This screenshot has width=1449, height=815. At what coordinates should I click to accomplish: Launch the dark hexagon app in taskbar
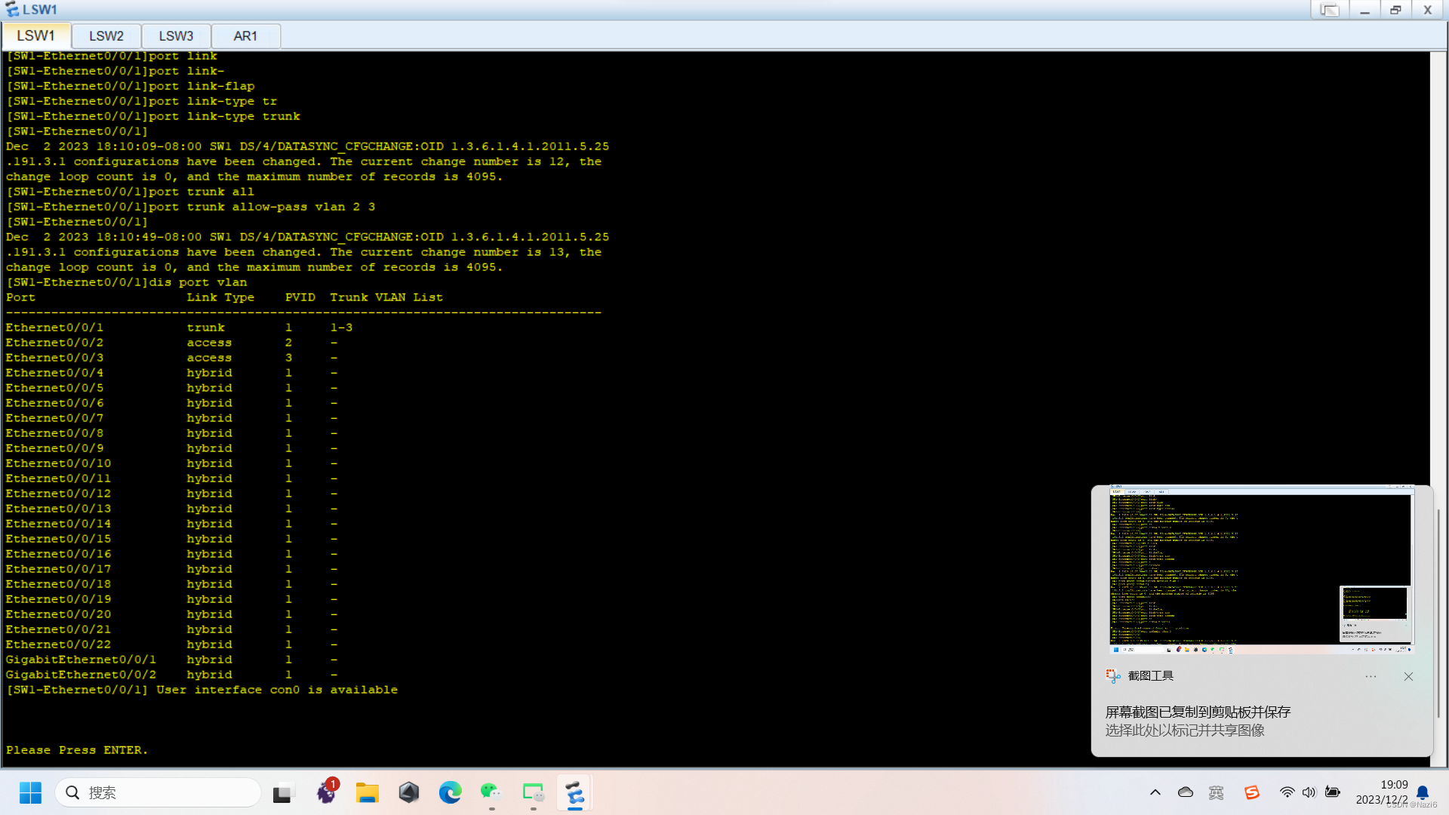tap(409, 792)
